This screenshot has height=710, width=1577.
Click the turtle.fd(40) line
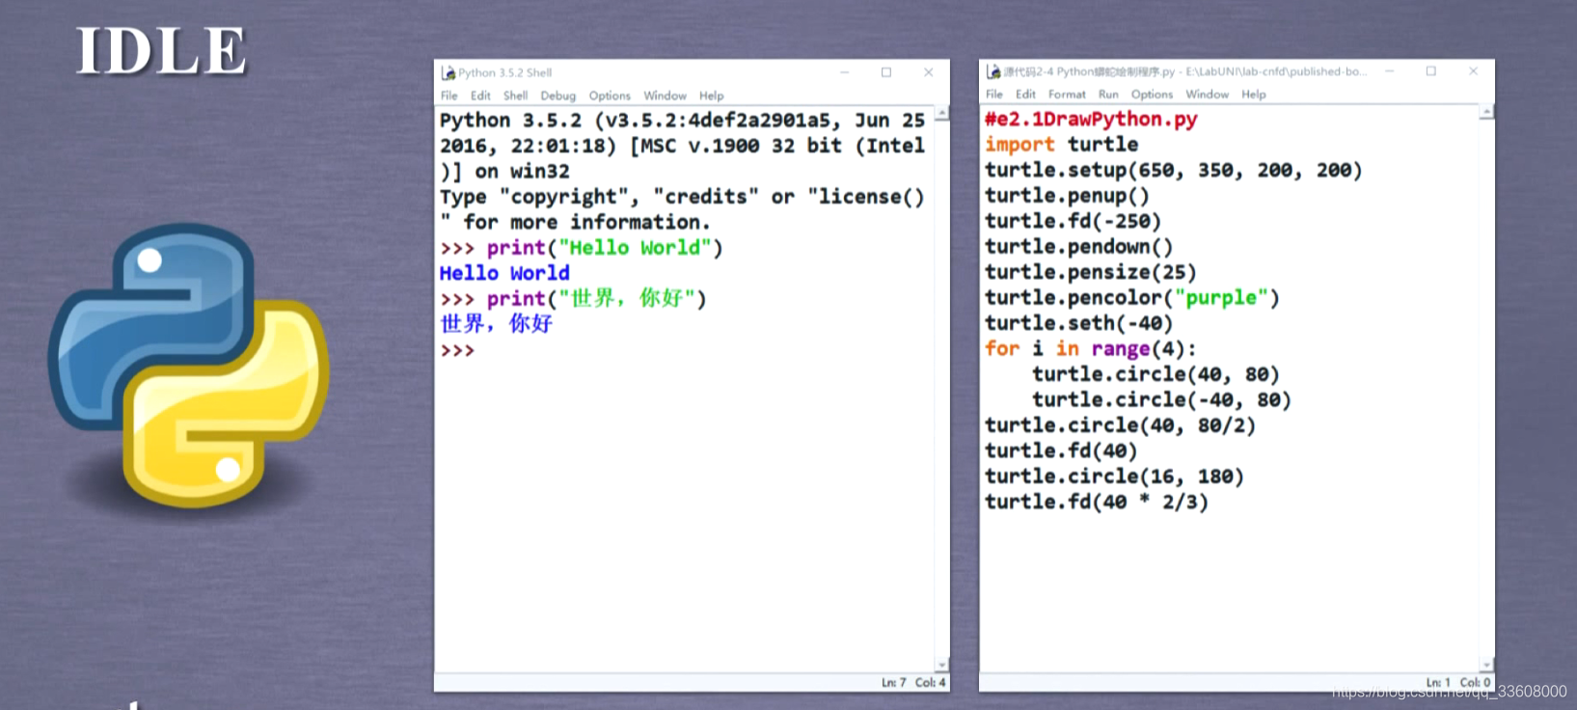1061,451
